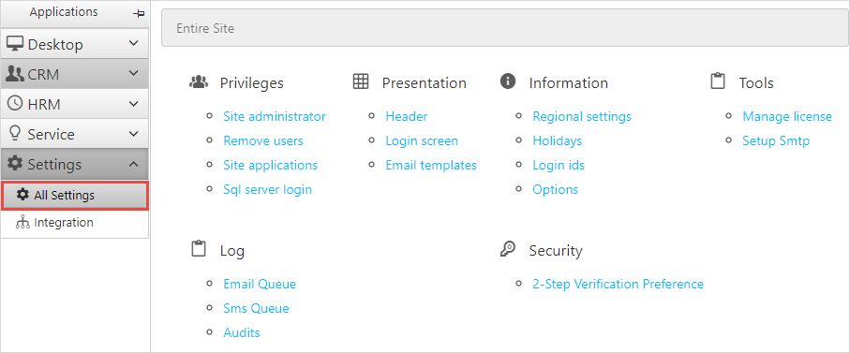Expand the CRM section chevron
The width and height of the screenshot is (850, 353).
(133, 73)
